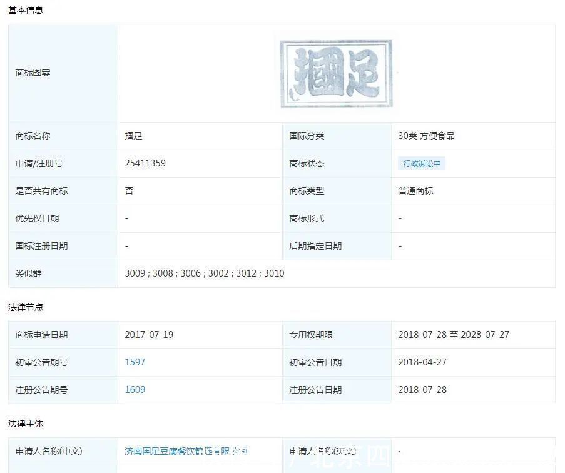Click the 行政诉讼中 status badge
This screenshot has width=565, height=473.
tap(422, 163)
